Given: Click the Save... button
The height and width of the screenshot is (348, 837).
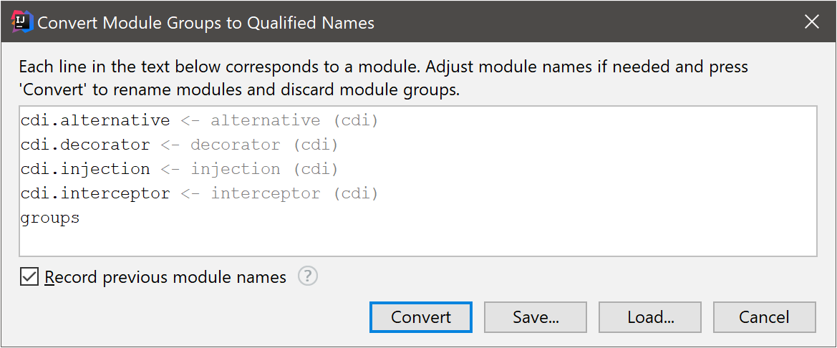Looking at the screenshot, I should point(536,317).
